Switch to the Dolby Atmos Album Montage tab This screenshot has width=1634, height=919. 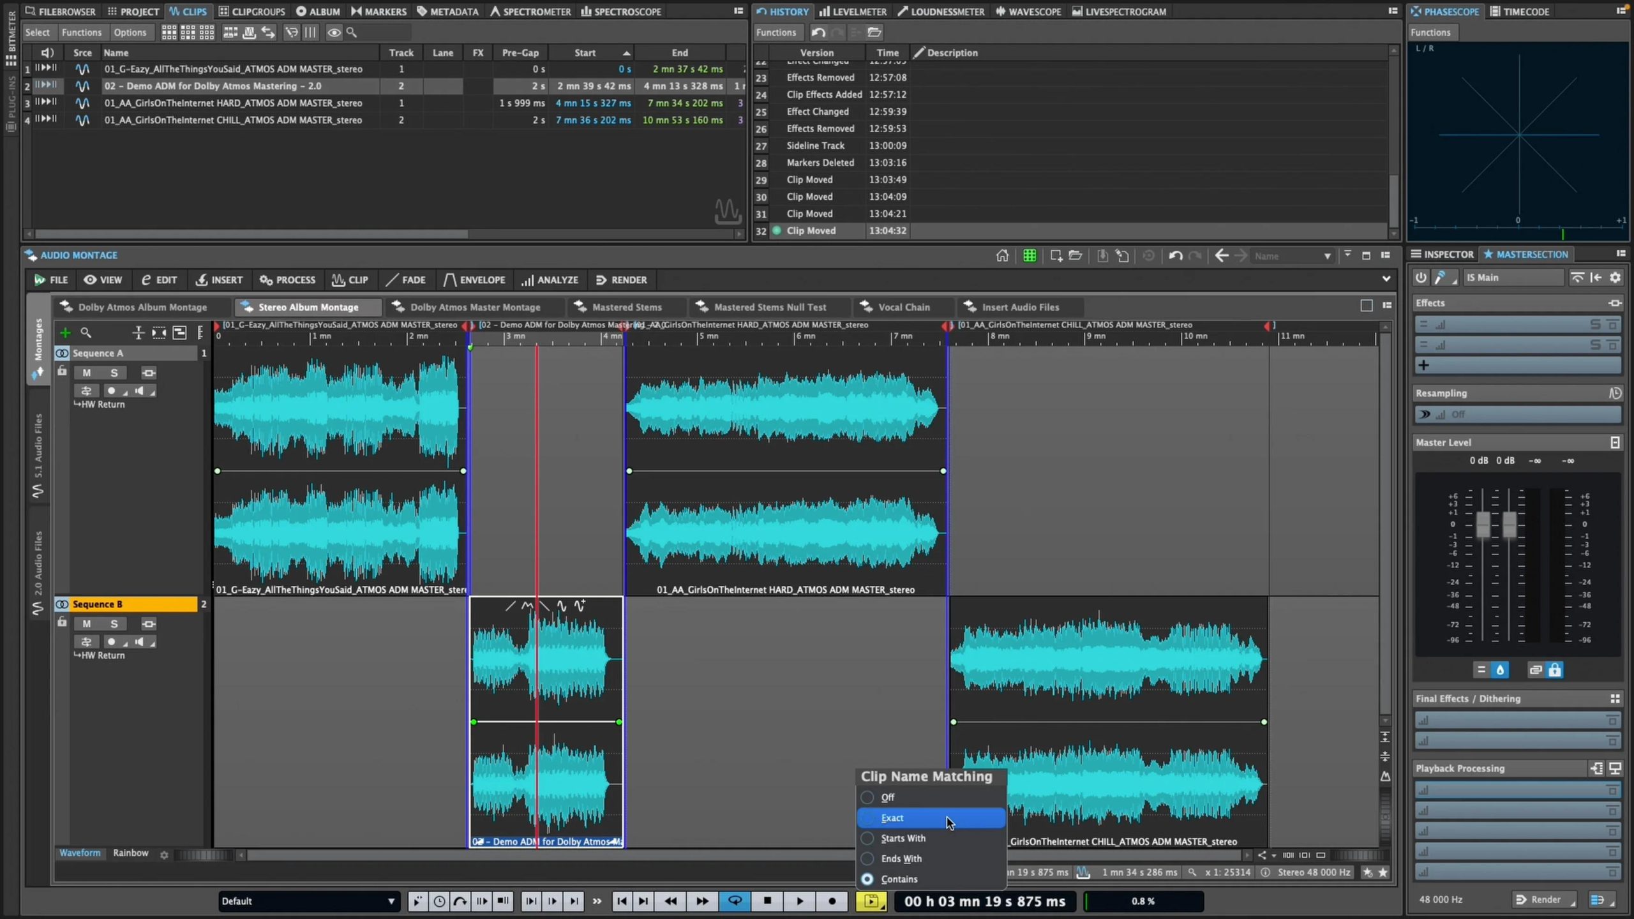142,307
